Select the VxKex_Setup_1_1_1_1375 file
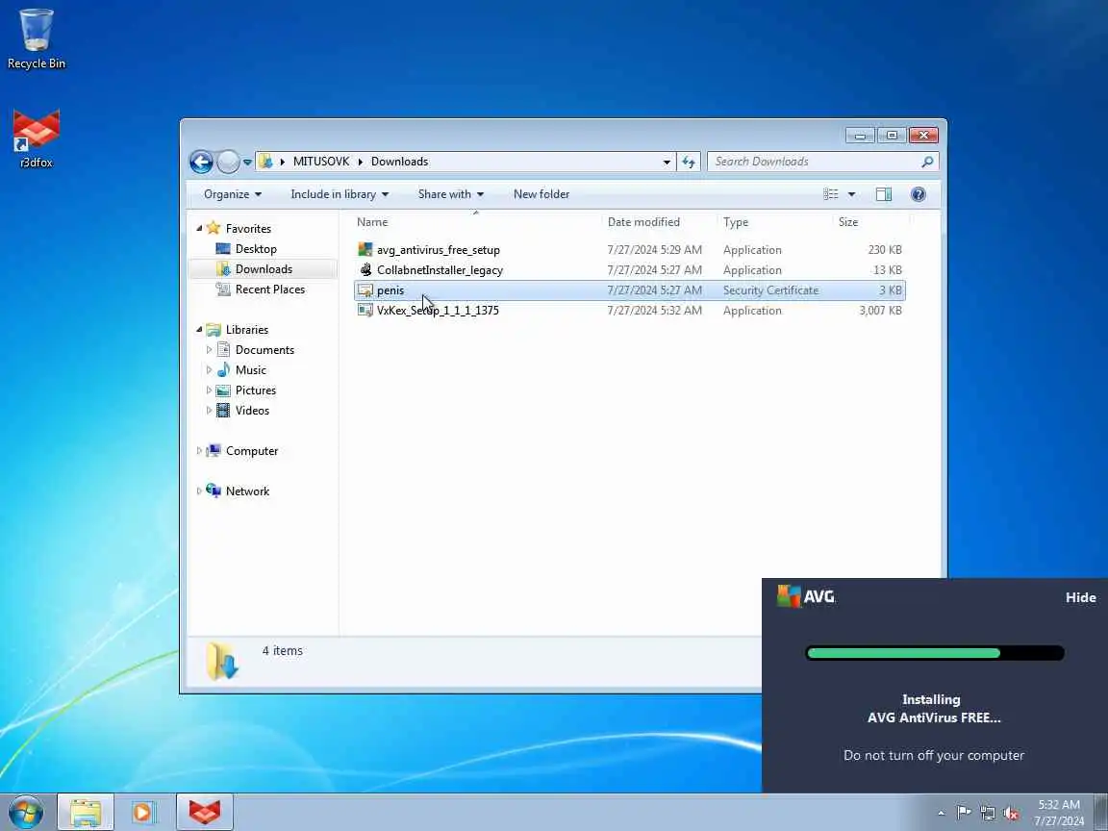This screenshot has height=831, width=1108. tap(629, 311)
